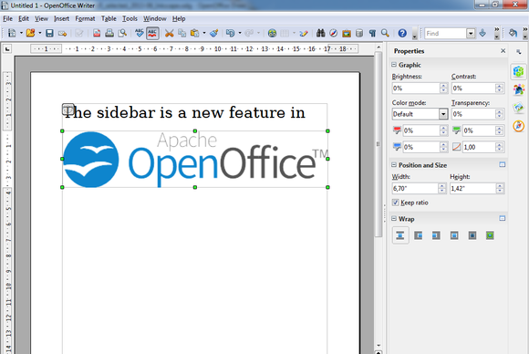
Task: Open the Undo history dropdown arrow
Action: point(240,33)
